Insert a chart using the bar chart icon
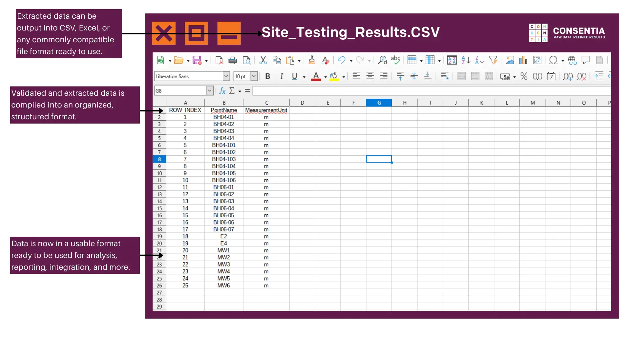630x354 pixels. point(523,60)
